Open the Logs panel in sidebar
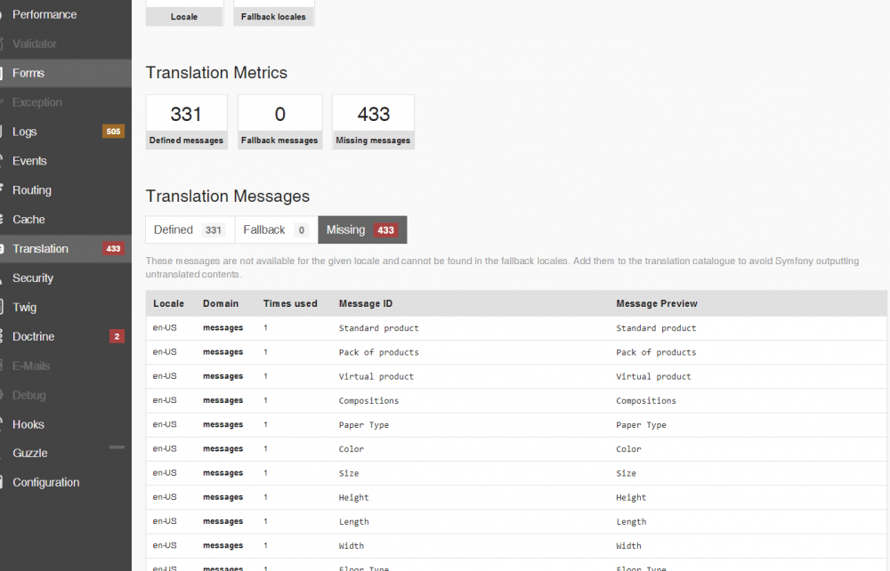This screenshot has height=571, width=890. [65, 132]
